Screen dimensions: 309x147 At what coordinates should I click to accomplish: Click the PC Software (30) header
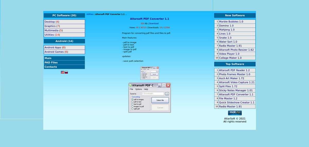pos(64,15)
